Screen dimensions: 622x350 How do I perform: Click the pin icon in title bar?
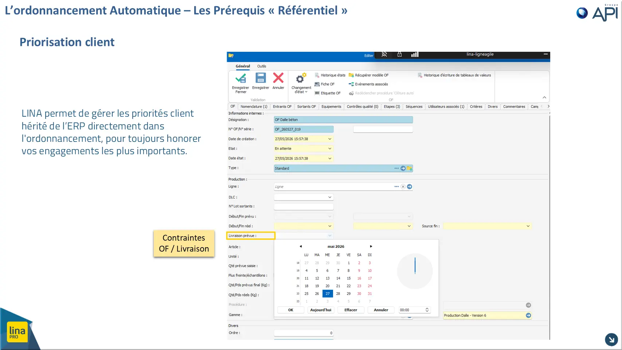[384, 54]
